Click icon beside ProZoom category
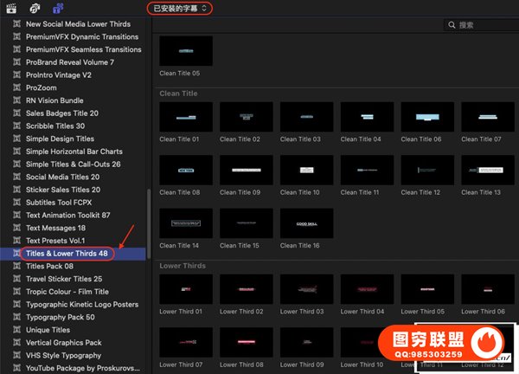The width and height of the screenshot is (519, 374). point(16,89)
